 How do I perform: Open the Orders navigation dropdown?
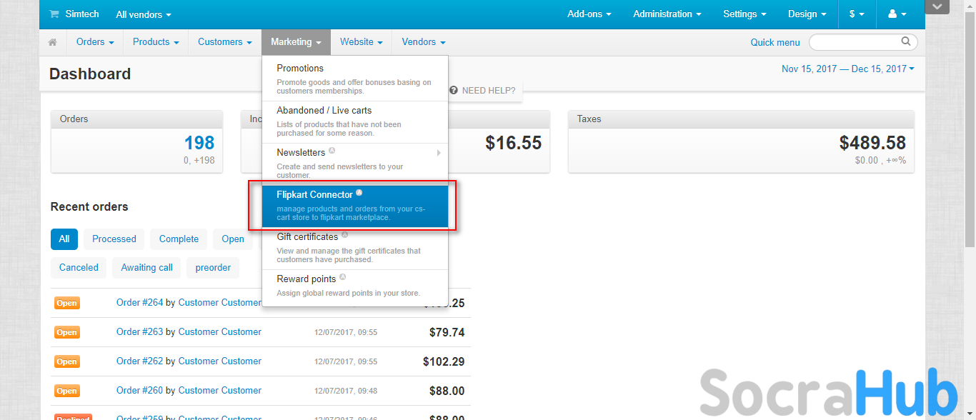tap(95, 42)
